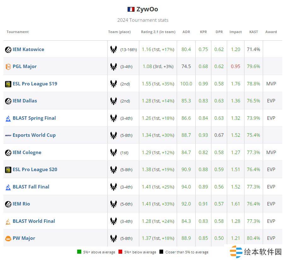Viewport: 287px width, 260px height.
Task: Click the Esports World Cup logo icon
Action: [8, 135]
